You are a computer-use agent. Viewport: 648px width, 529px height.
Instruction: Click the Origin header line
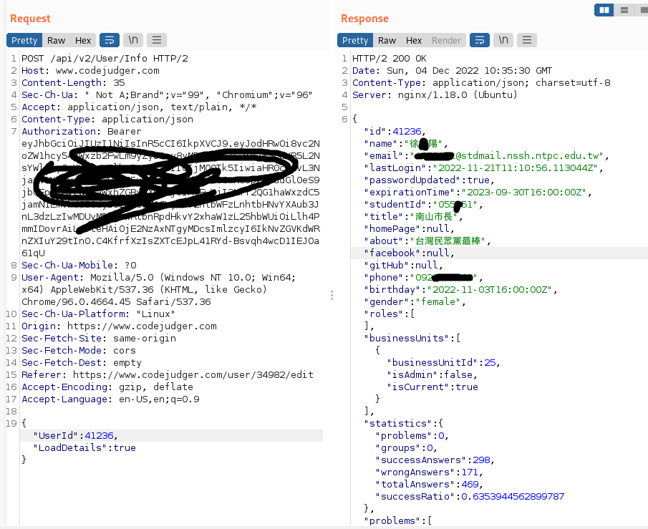(119, 326)
